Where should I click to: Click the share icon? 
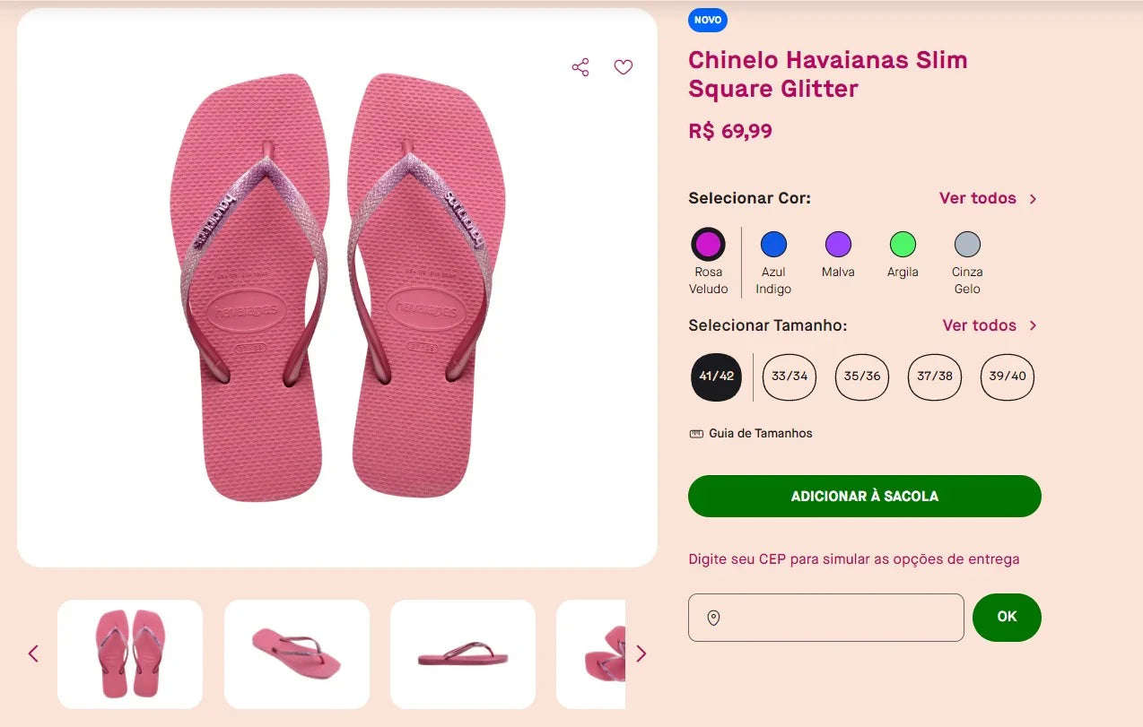click(x=580, y=66)
